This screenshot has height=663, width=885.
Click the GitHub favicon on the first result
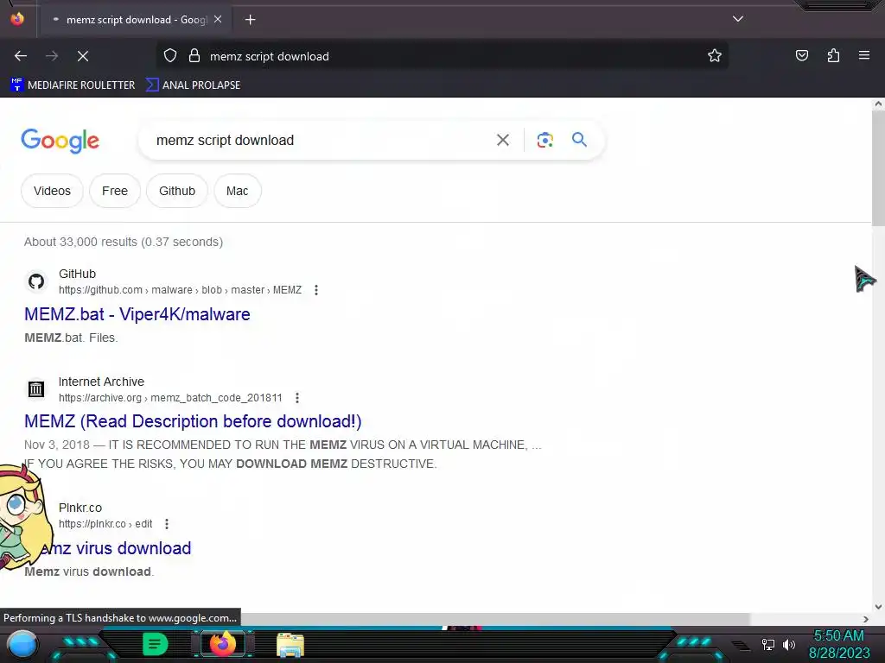pyautogui.click(x=36, y=281)
